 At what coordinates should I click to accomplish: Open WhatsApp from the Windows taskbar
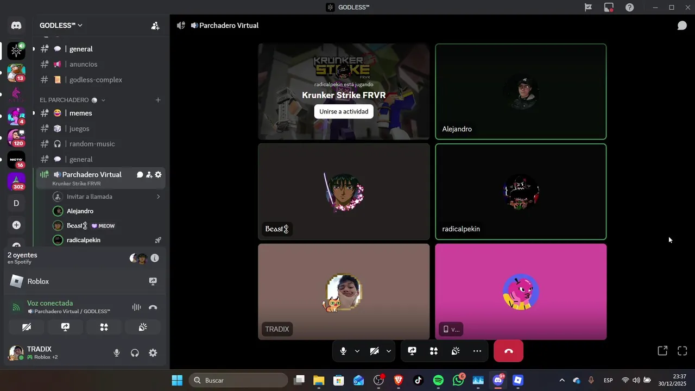click(x=458, y=380)
